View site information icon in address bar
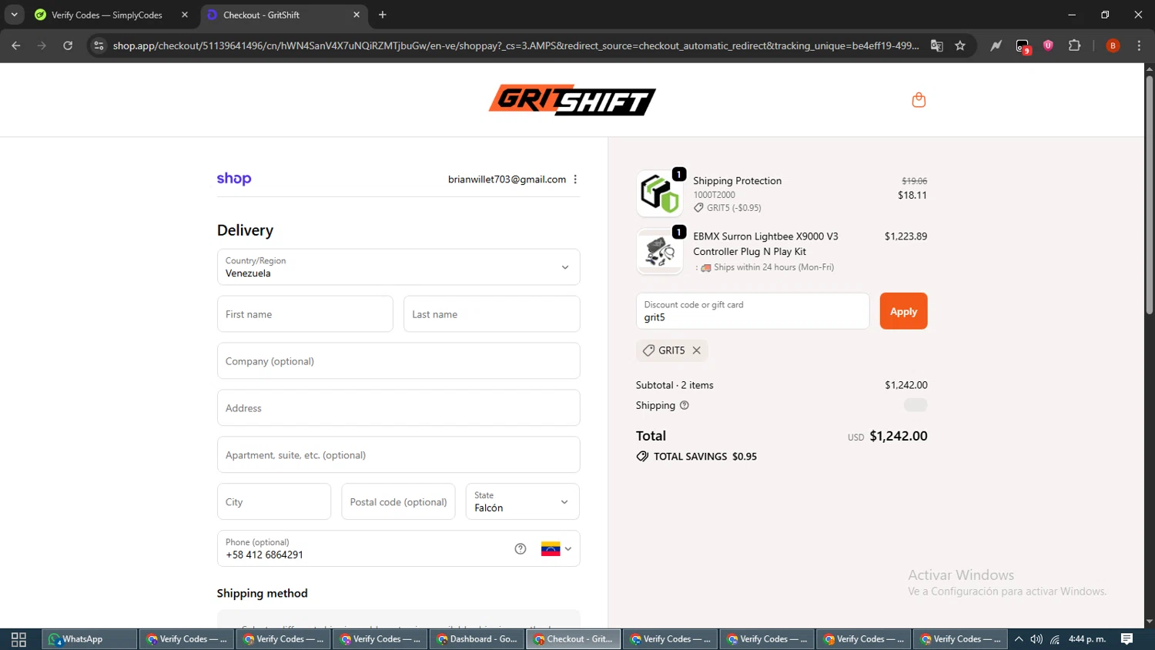Screen dimensions: 1155x650 99,45
